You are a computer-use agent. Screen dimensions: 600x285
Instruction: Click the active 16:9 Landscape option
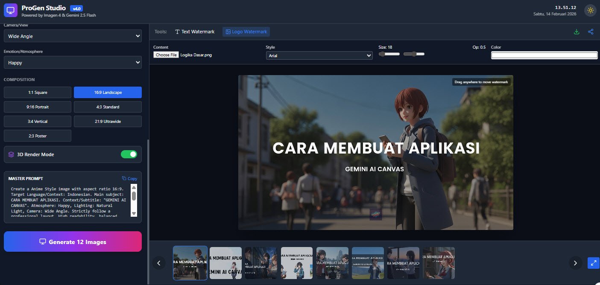(x=108, y=93)
